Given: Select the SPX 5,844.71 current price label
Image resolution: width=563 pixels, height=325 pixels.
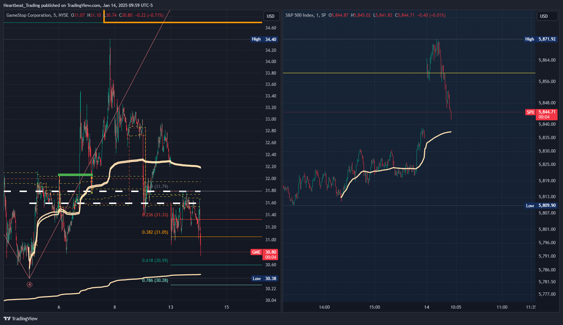Looking at the screenshot, I should (541, 114).
